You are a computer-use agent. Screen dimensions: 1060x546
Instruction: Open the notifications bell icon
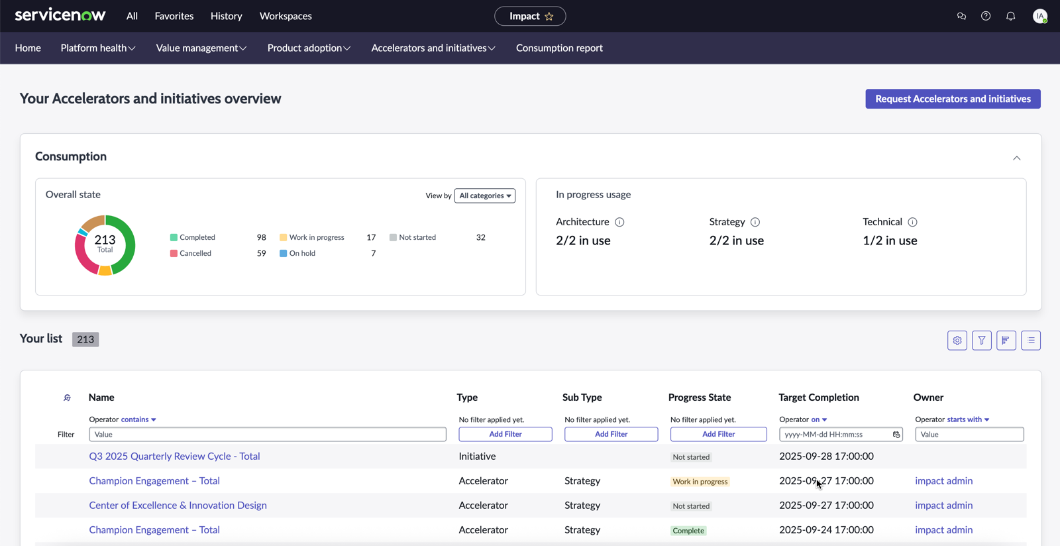pyautogui.click(x=1010, y=16)
